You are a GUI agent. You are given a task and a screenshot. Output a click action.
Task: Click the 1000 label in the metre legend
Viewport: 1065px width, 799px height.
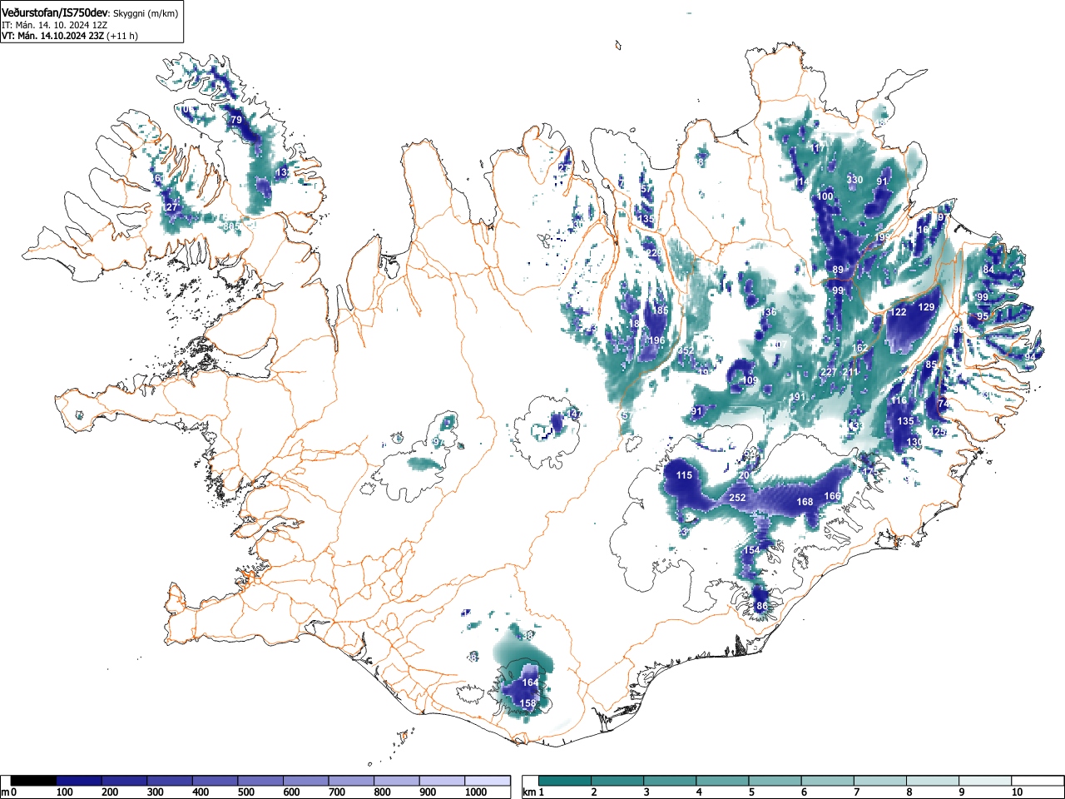(476, 792)
